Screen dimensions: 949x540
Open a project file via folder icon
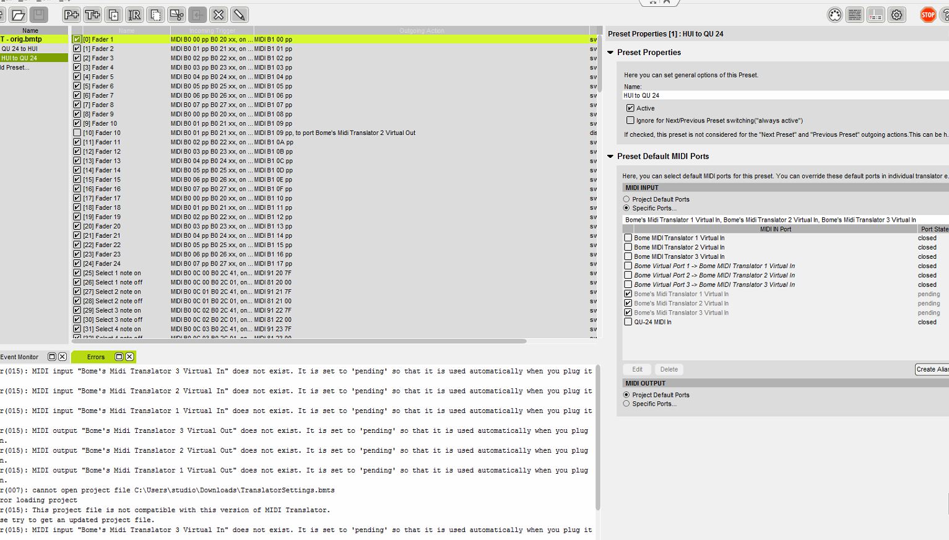coord(18,15)
